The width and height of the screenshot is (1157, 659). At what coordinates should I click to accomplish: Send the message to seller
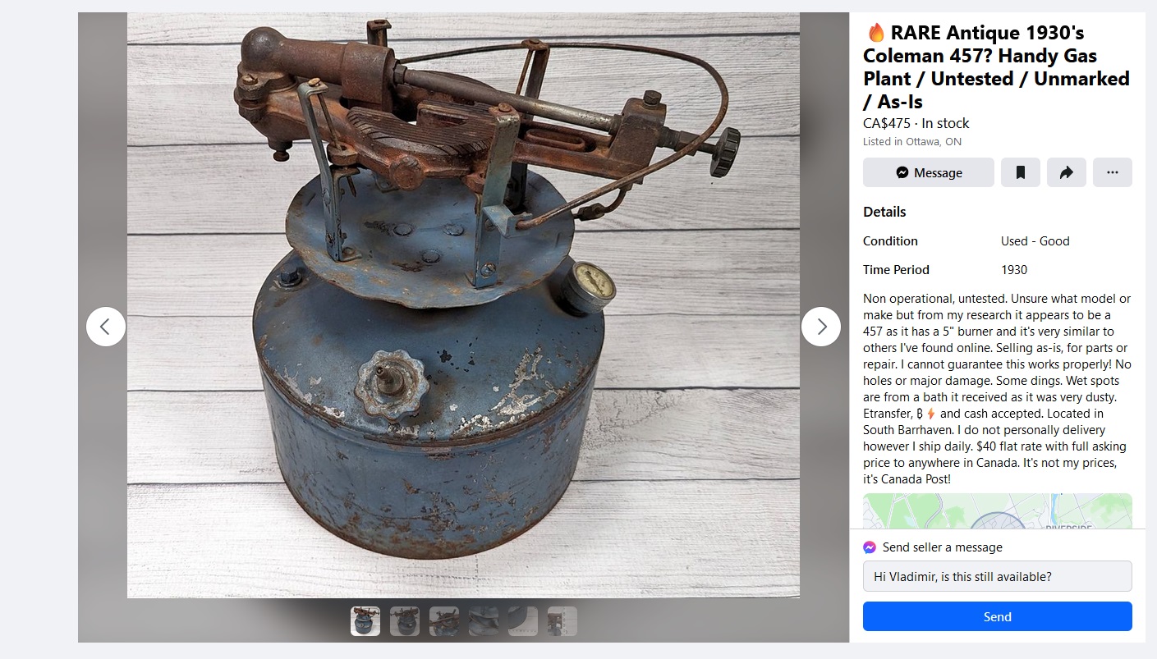click(x=998, y=616)
